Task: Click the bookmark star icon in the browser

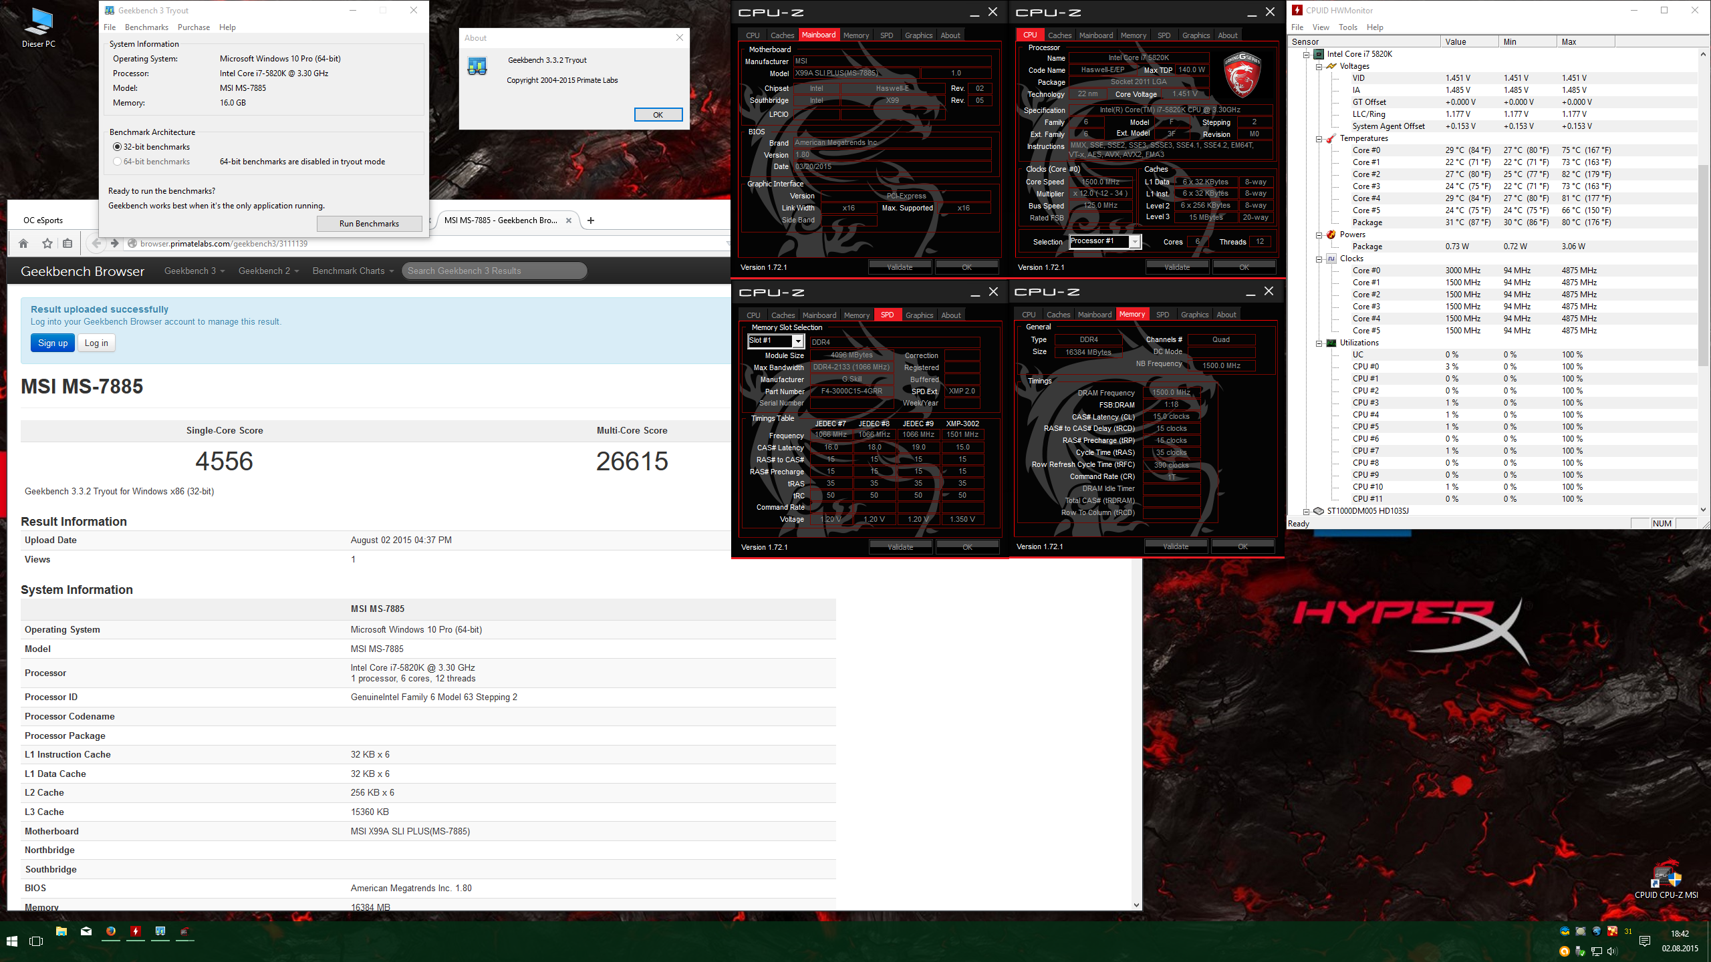Action: pyautogui.click(x=47, y=243)
